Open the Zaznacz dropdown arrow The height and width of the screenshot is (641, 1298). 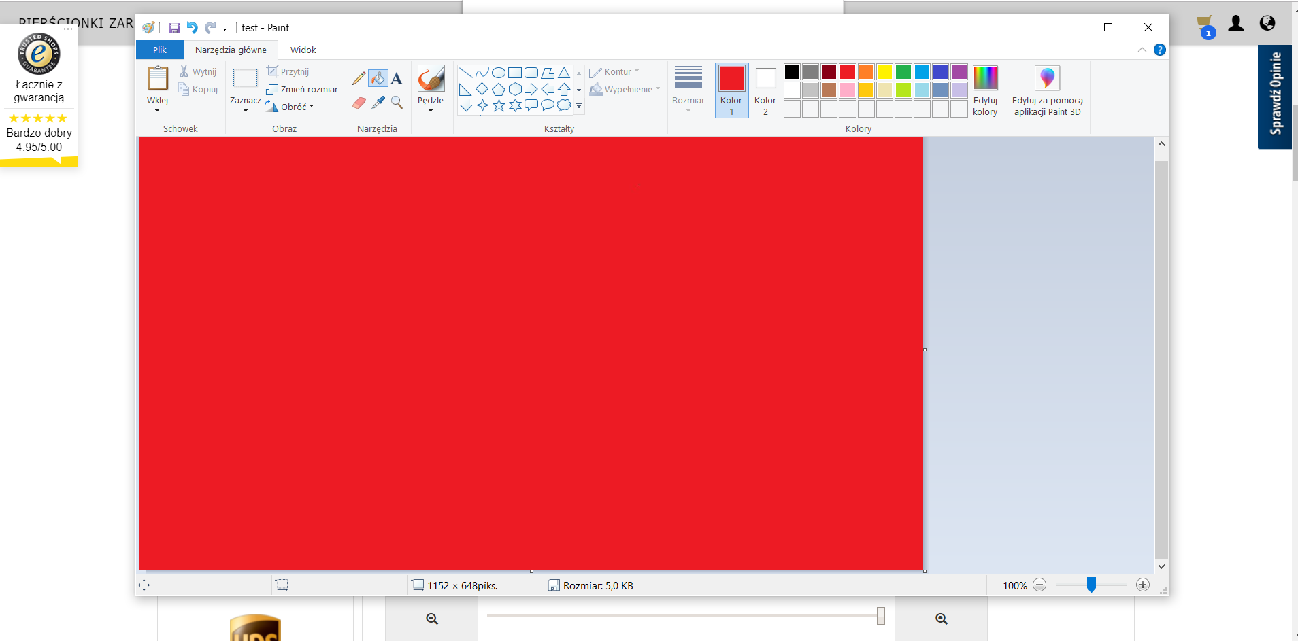point(246,110)
